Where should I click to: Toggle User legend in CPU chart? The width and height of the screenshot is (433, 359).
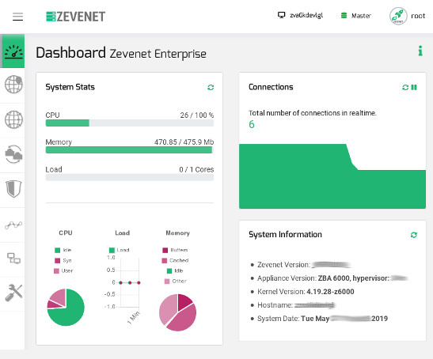tap(63, 270)
